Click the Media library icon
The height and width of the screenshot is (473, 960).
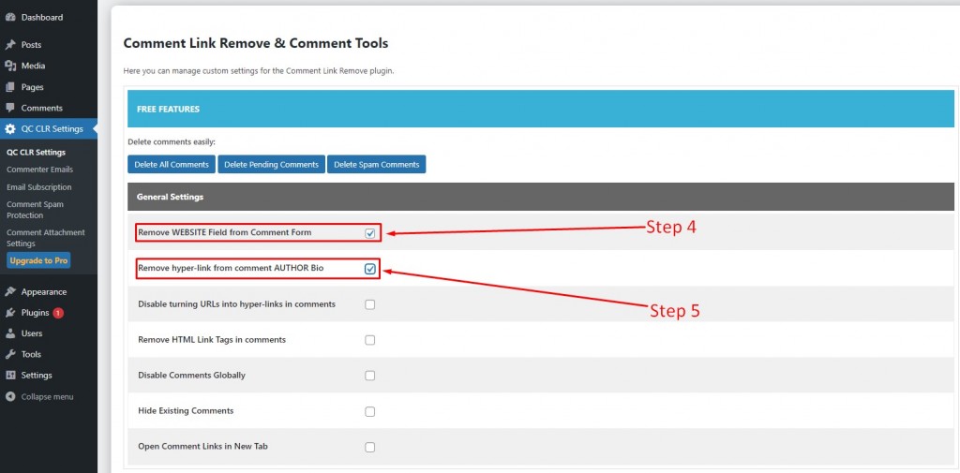pyautogui.click(x=10, y=66)
